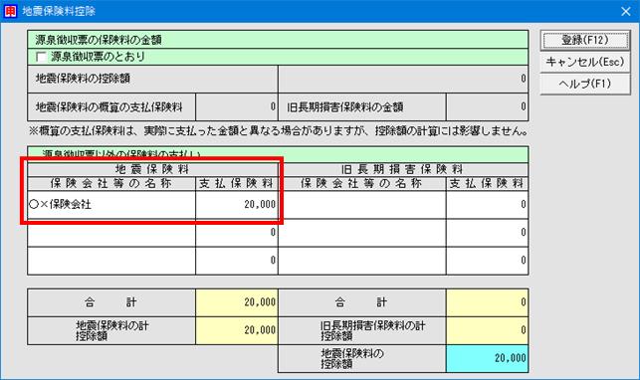
Task: Click third 旧長期損害保険料 payment amount field
Action: [x=488, y=261]
